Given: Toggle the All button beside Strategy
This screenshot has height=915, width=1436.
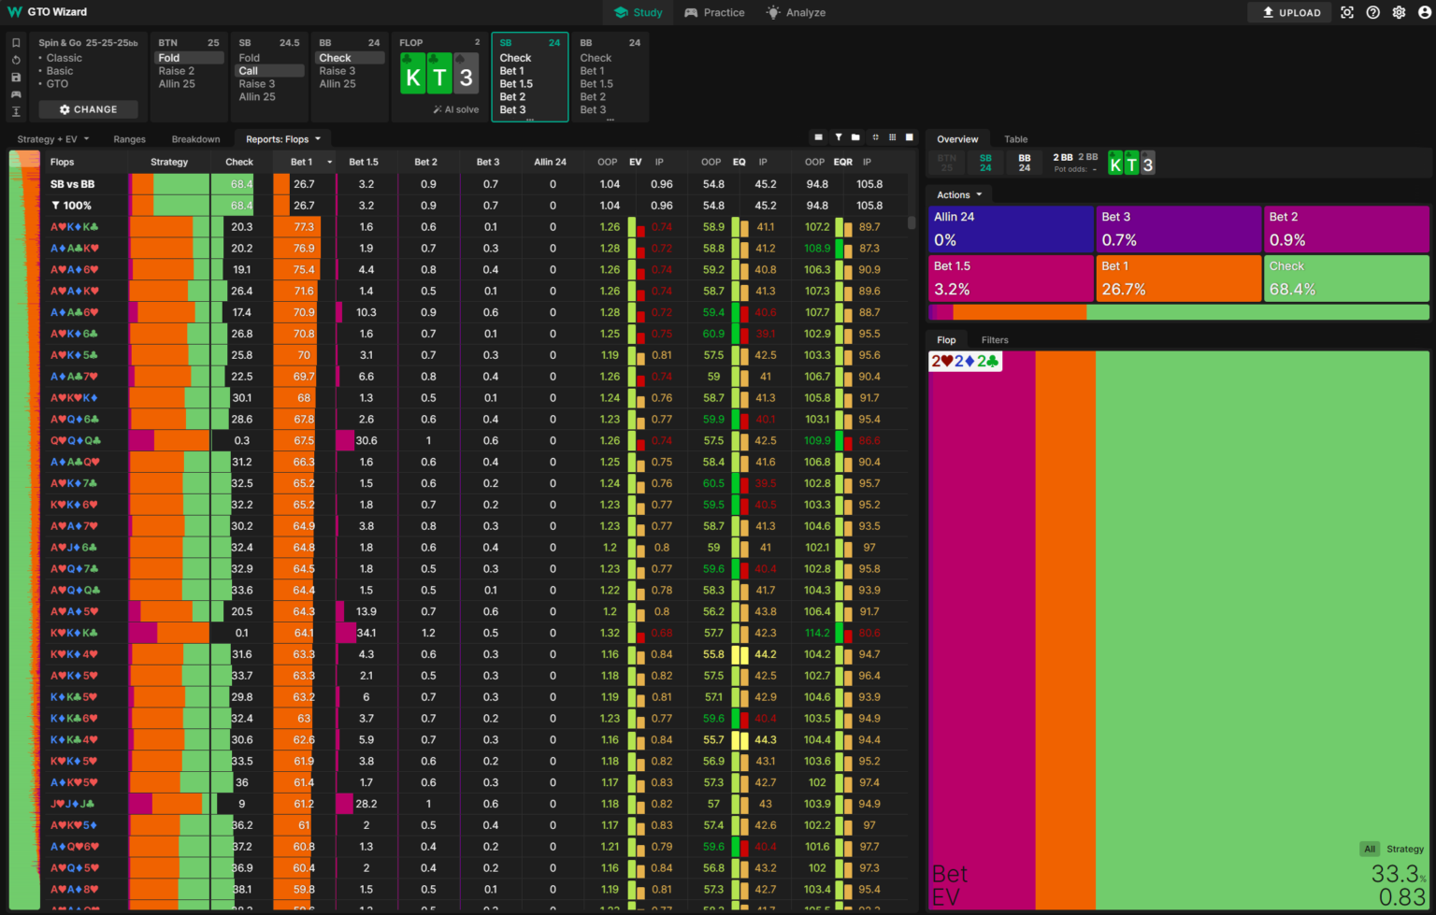Looking at the screenshot, I should click(x=1370, y=849).
